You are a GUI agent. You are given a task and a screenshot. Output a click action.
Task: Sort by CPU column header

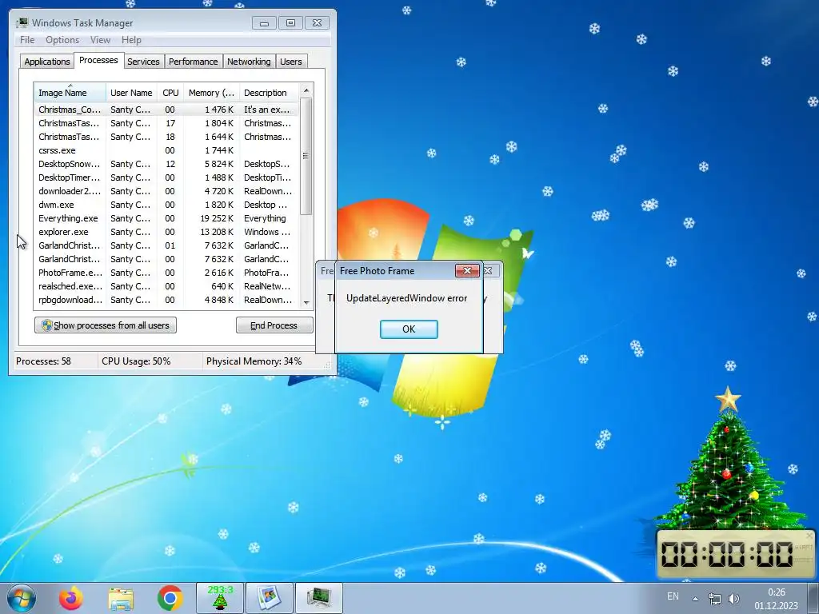click(170, 93)
